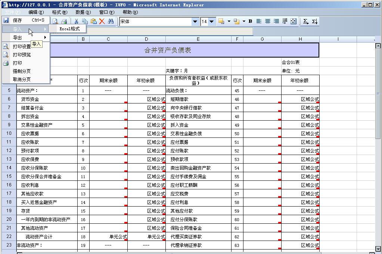Toggle bold formatting

pyautogui.click(x=250, y=21)
